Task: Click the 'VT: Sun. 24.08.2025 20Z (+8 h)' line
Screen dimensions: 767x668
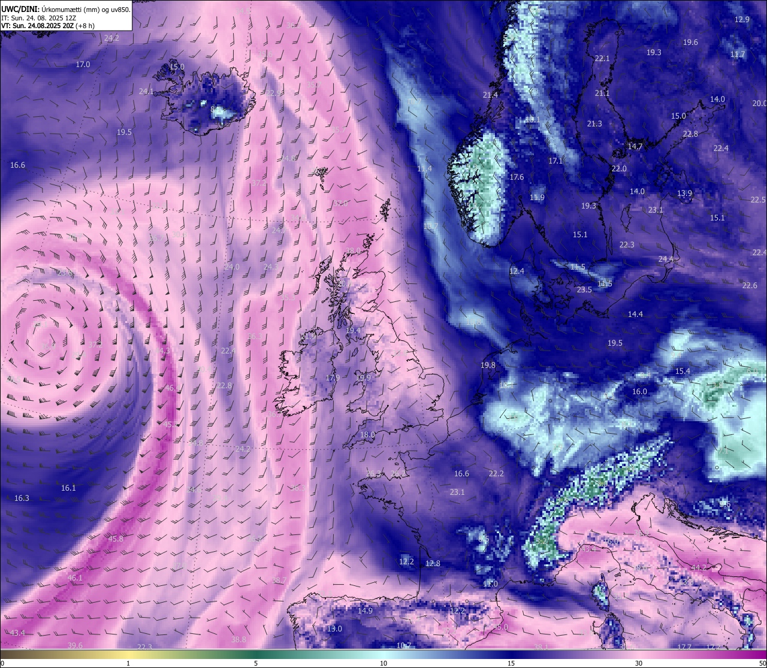Action: pyautogui.click(x=48, y=26)
